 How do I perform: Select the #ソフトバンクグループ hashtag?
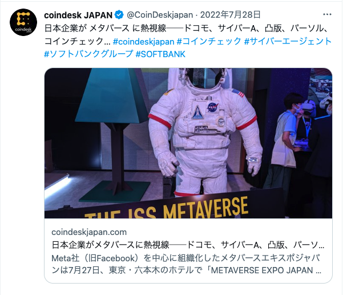[88, 54]
